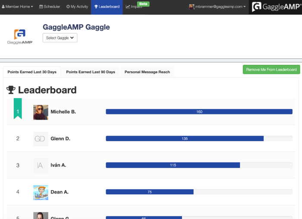Click the trophy icon beside Leaderboard heading
302x219 pixels.
click(x=11, y=90)
